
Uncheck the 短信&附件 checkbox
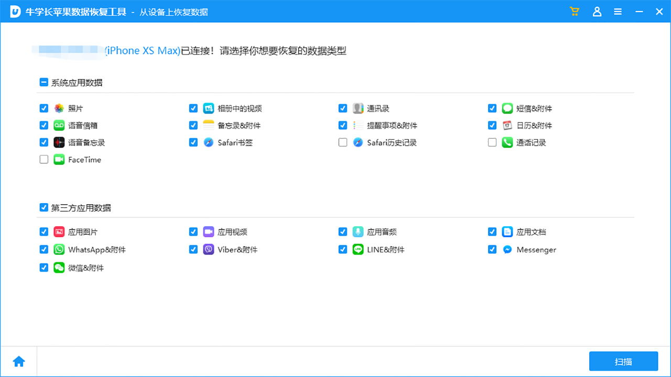click(x=492, y=108)
